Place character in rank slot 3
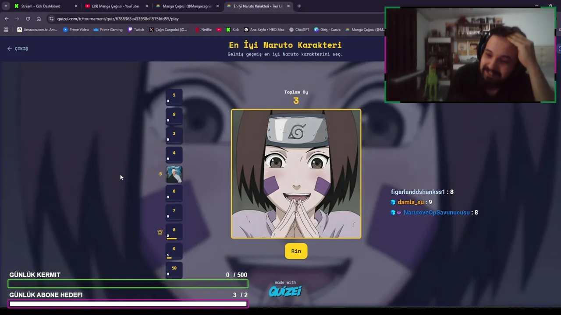The width and height of the screenshot is (561, 315). 174,136
